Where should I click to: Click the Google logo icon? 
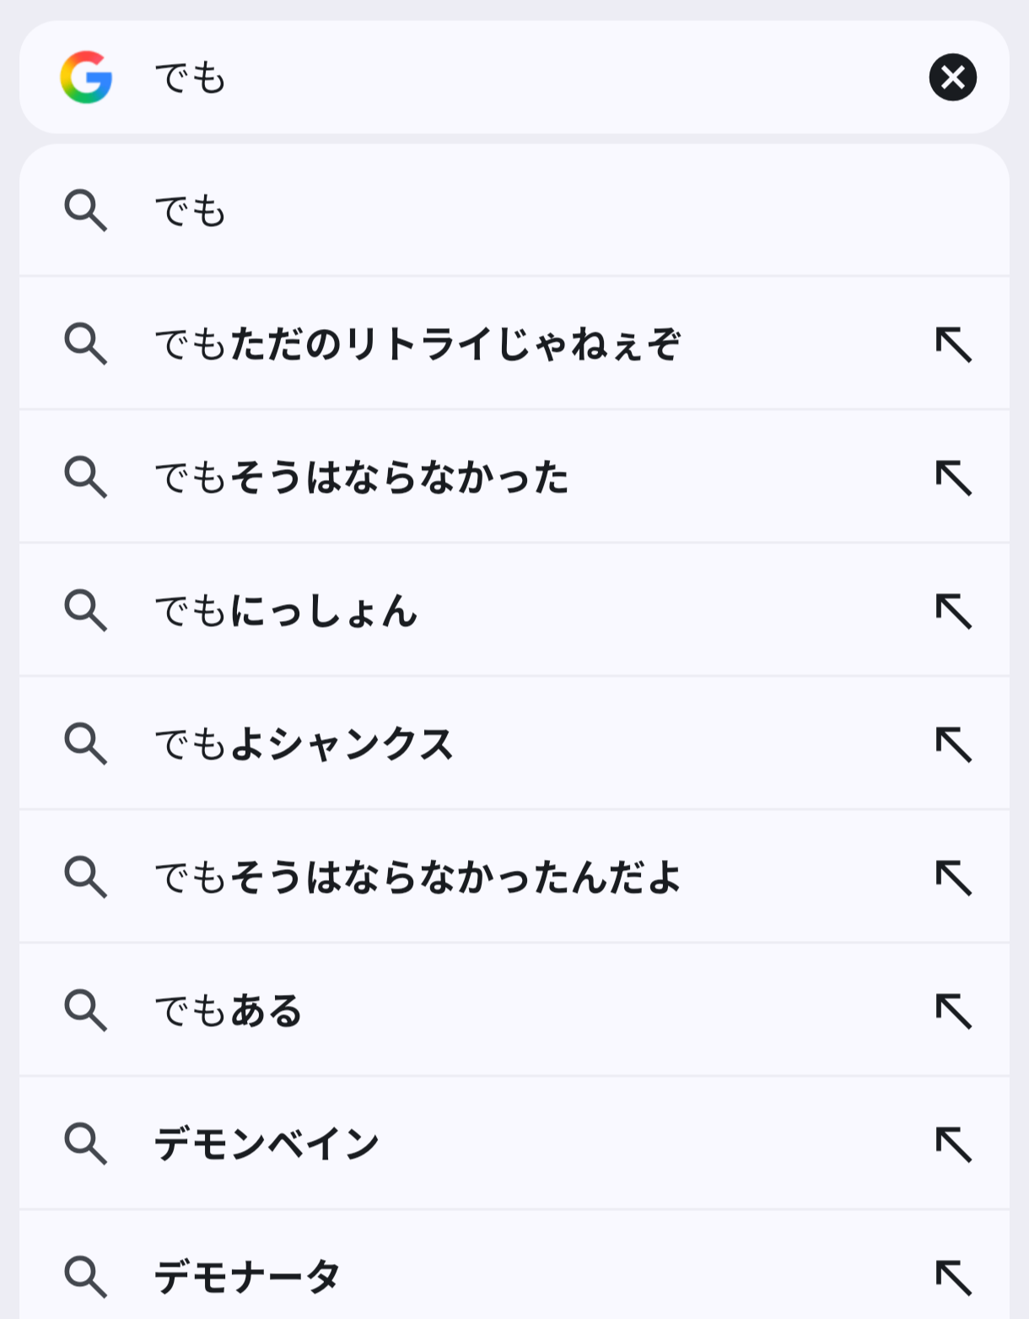[x=86, y=78]
